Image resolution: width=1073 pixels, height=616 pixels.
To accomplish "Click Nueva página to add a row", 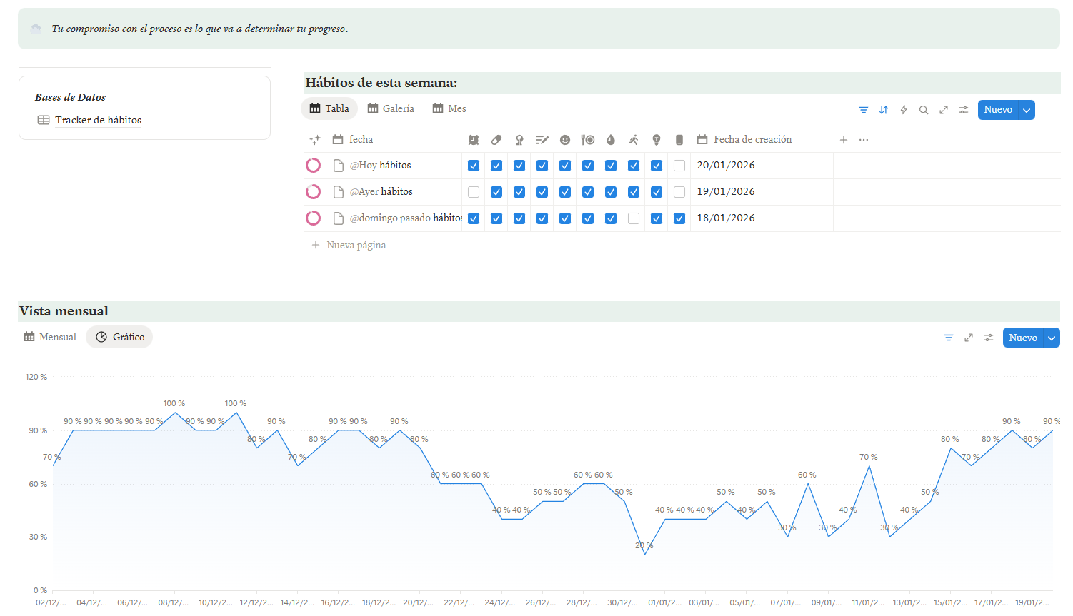I will coord(356,245).
